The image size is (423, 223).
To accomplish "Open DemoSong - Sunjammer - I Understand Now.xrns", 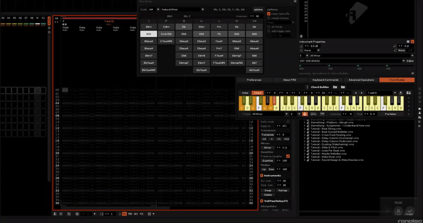I will (x=340, y=125).
